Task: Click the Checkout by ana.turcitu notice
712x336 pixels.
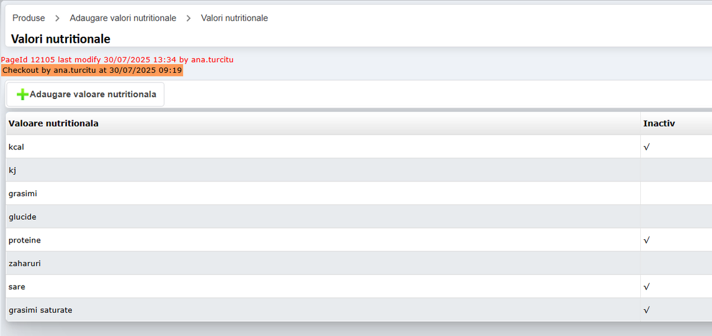Action: [x=92, y=71]
